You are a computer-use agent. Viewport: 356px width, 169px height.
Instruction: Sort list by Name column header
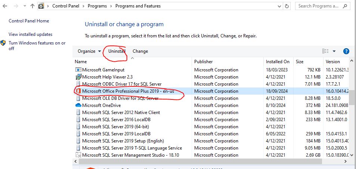click(81, 62)
